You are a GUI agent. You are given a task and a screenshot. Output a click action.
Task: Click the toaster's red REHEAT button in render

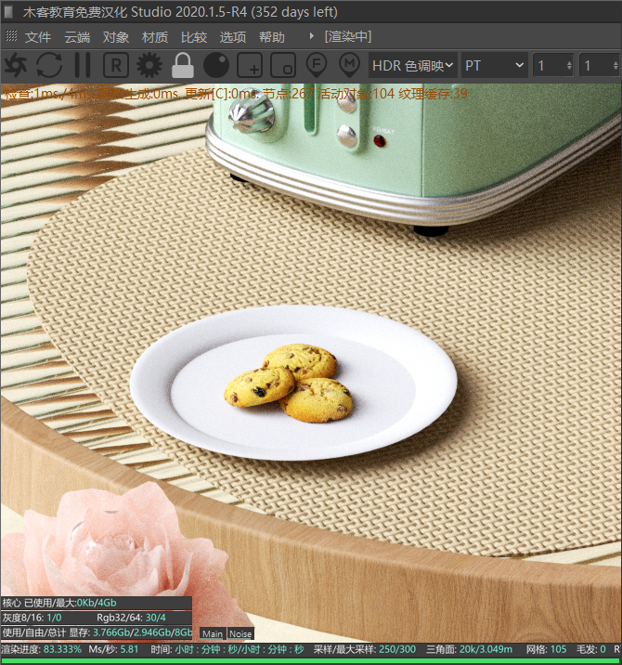[380, 141]
